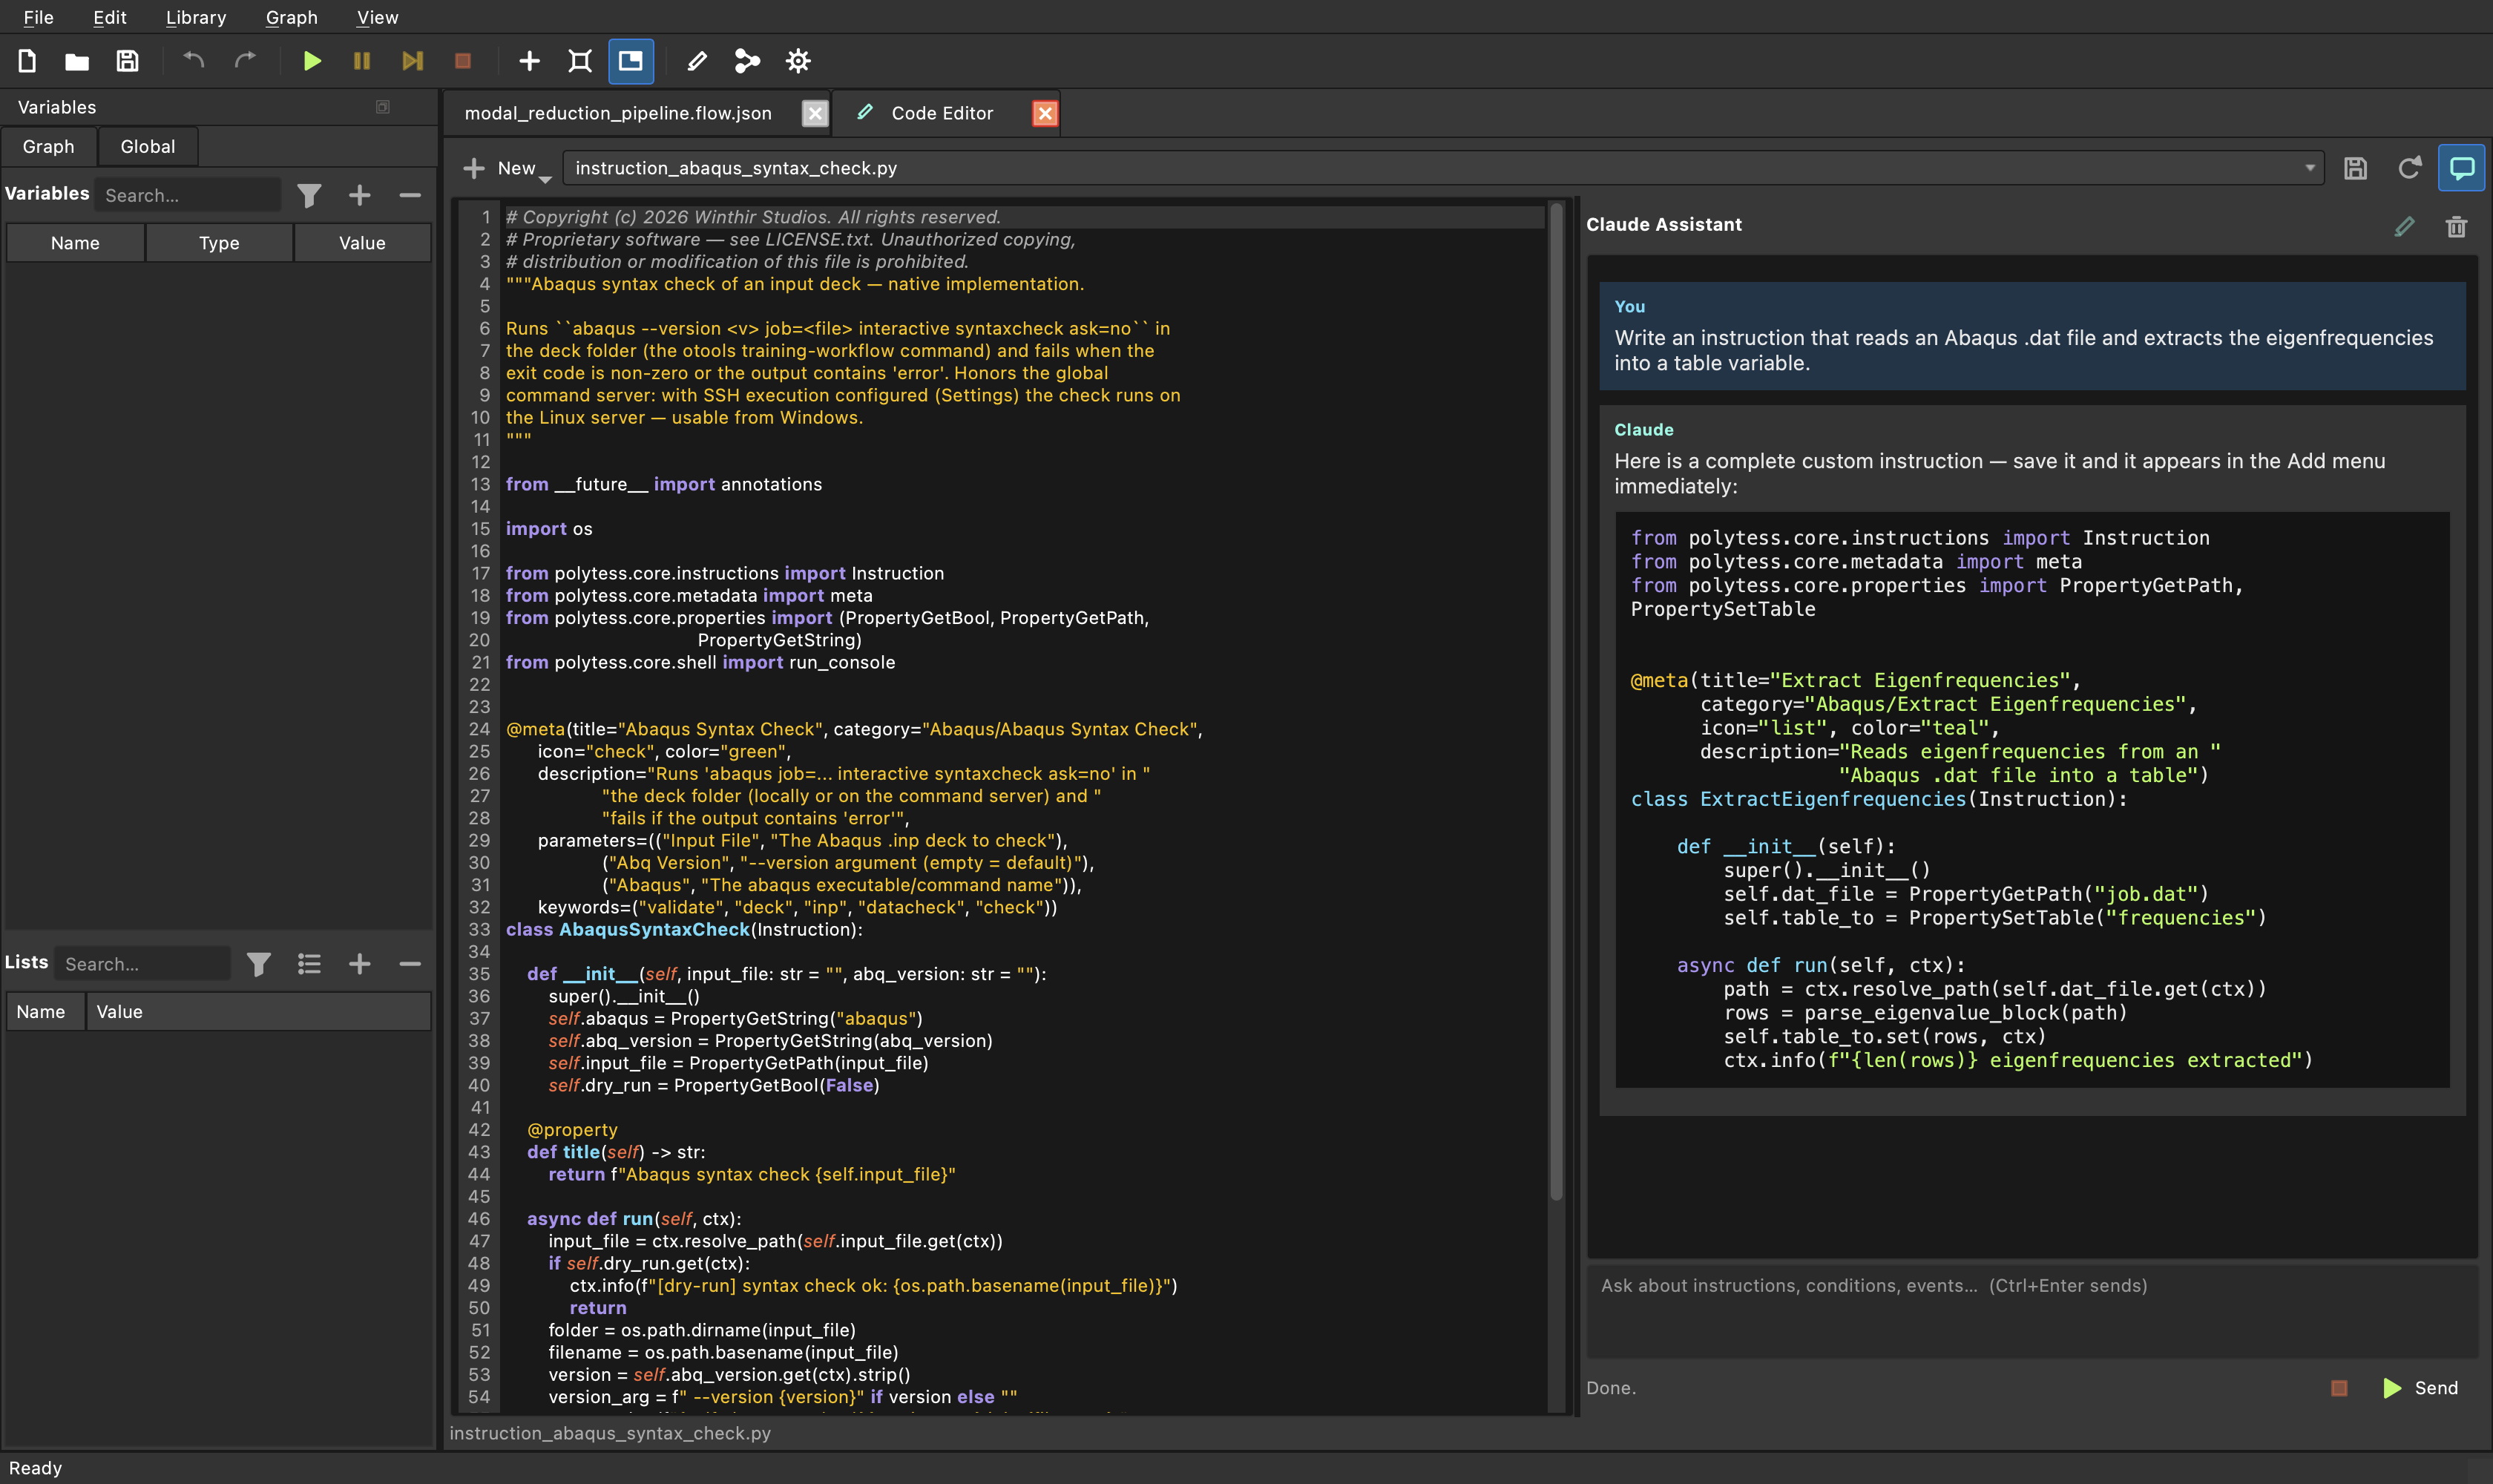Stop the assistant response generation
This screenshot has height=1484, width=2493.
pos(2339,1388)
